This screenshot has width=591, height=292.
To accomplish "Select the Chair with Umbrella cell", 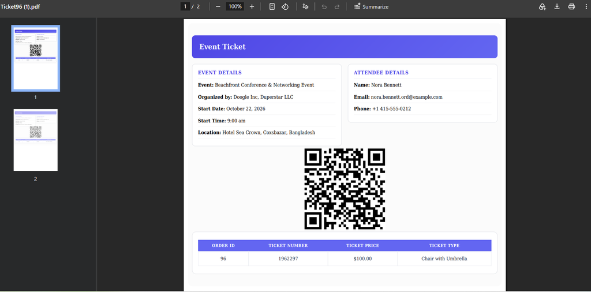I will pos(444,259).
